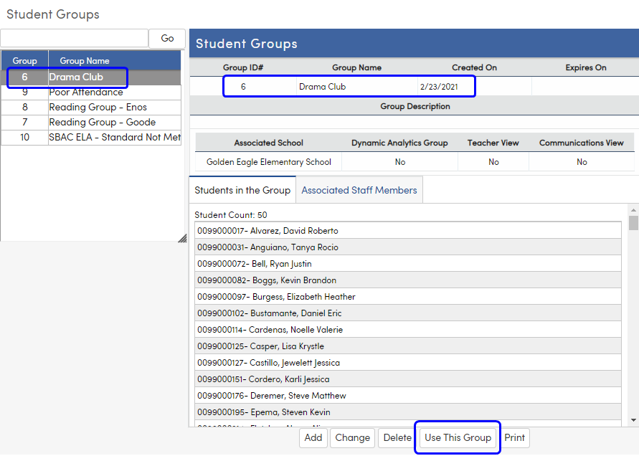The width and height of the screenshot is (639, 456).
Task: Select the Drama Club group
Action: tap(80, 76)
